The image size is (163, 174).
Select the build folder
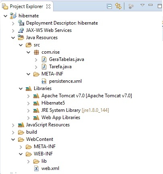tap(31, 132)
